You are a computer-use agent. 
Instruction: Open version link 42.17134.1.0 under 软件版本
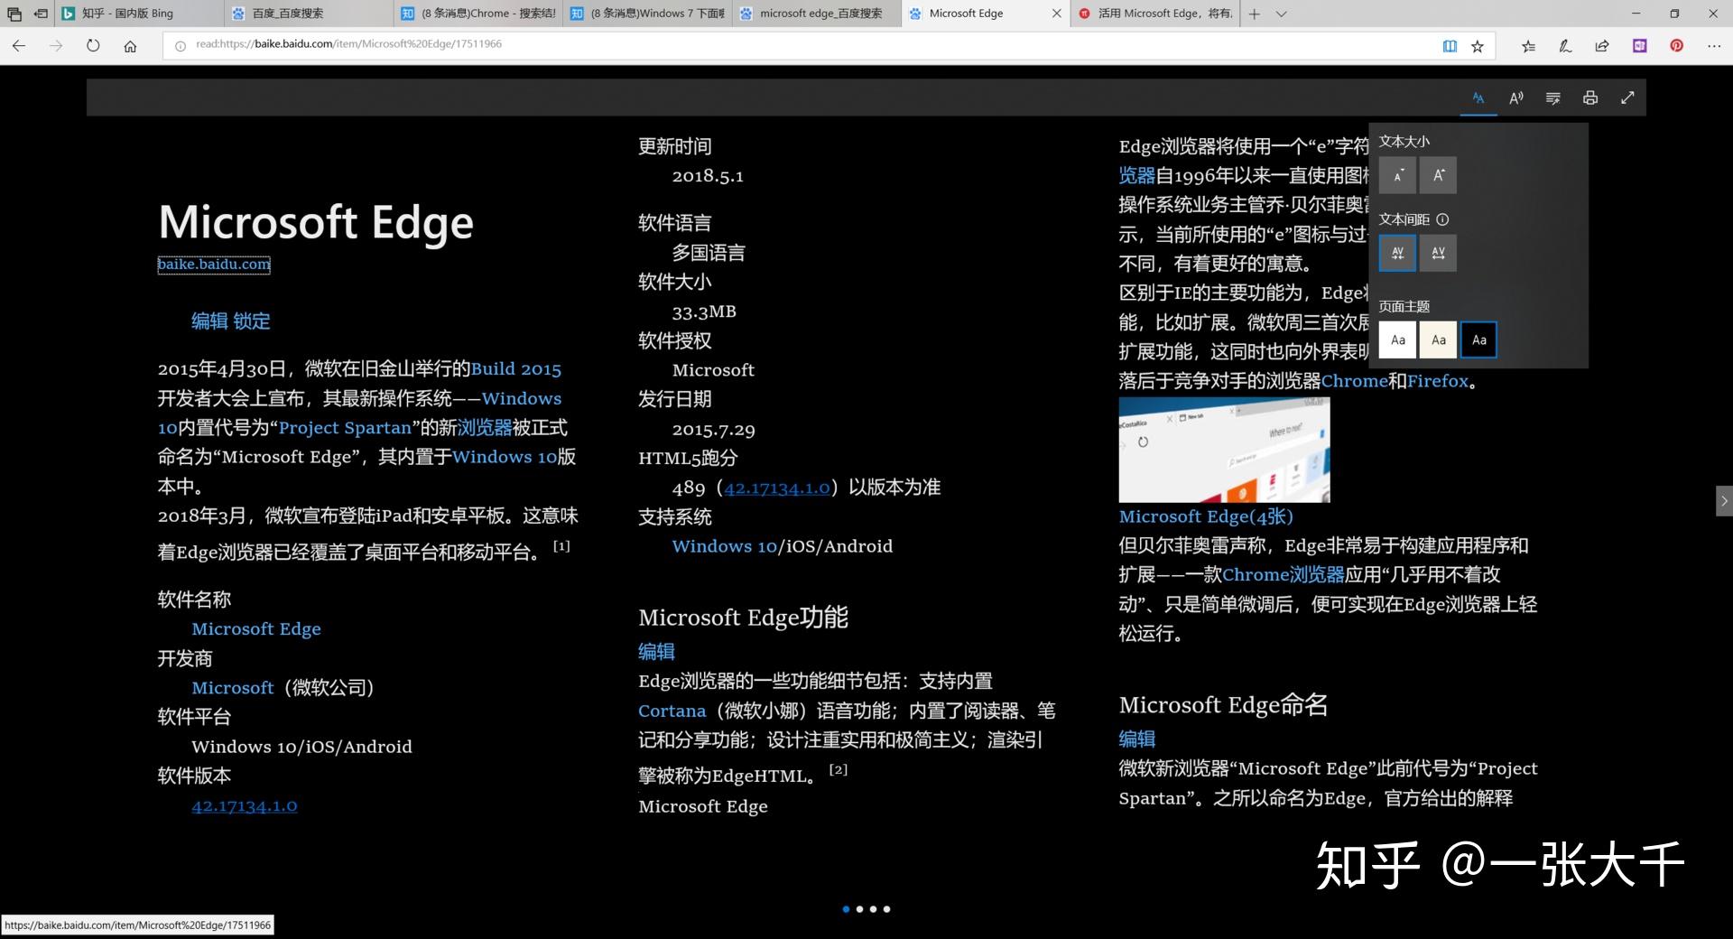pyautogui.click(x=245, y=806)
